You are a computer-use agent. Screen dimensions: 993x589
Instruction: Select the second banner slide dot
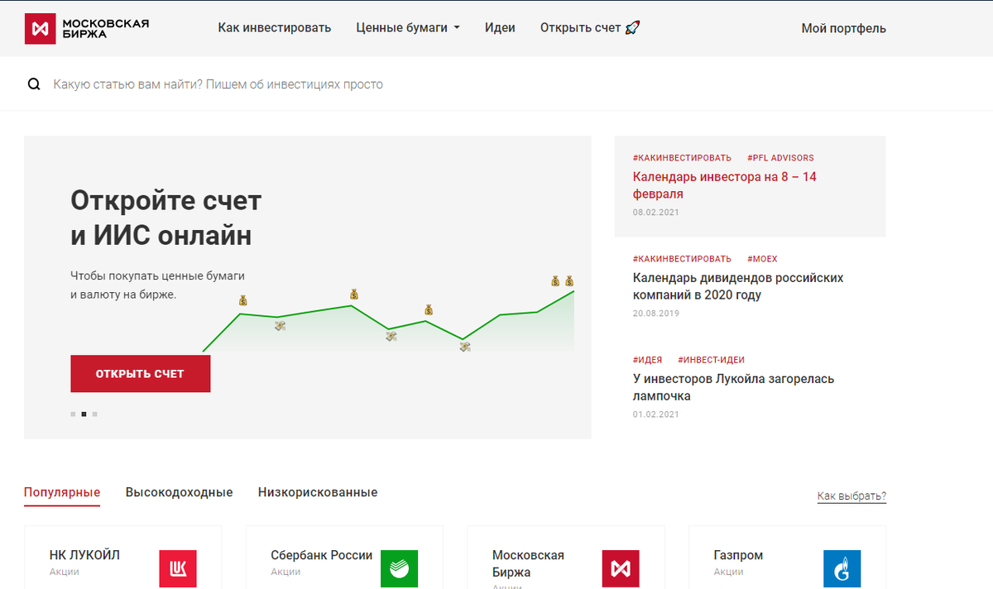[x=84, y=414]
